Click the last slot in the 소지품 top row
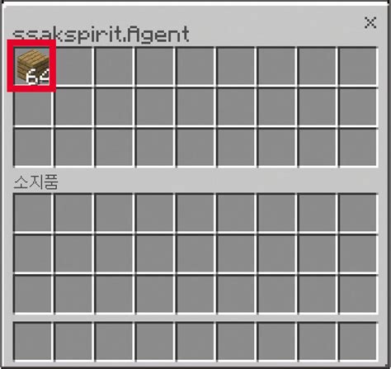The height and width of the screenshot is (369, 391). pyautogui.click(x=357, y=213)
